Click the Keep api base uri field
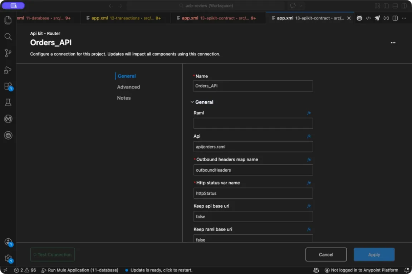Screen dimensions: 412x274 253,217
